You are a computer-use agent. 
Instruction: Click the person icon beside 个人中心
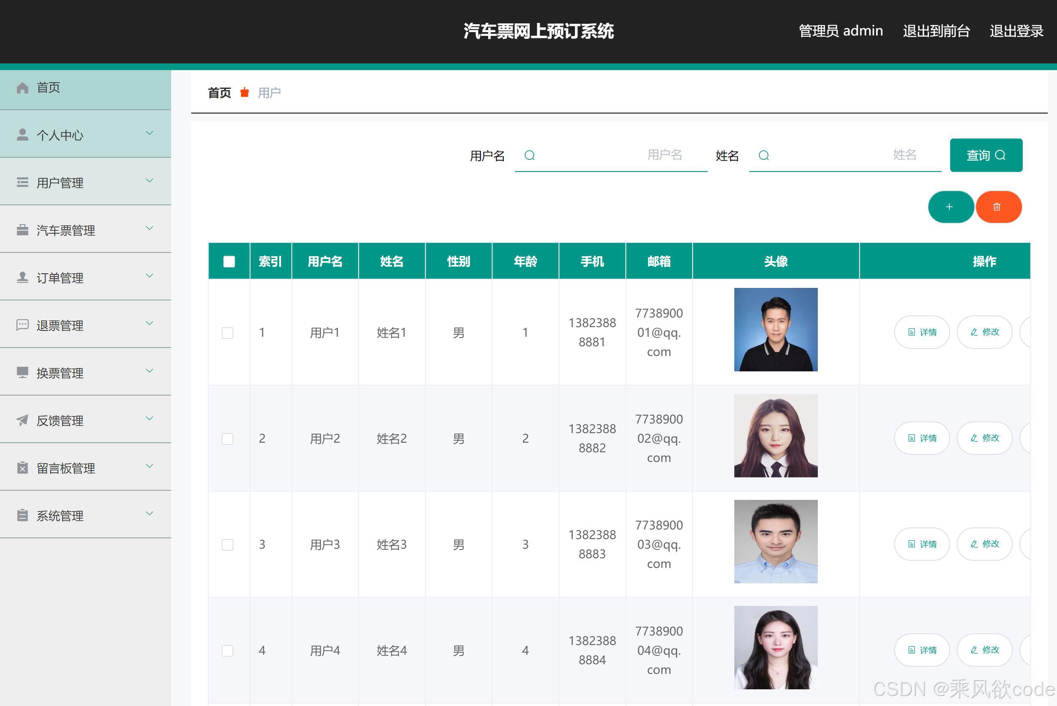[x=23, y=135]
